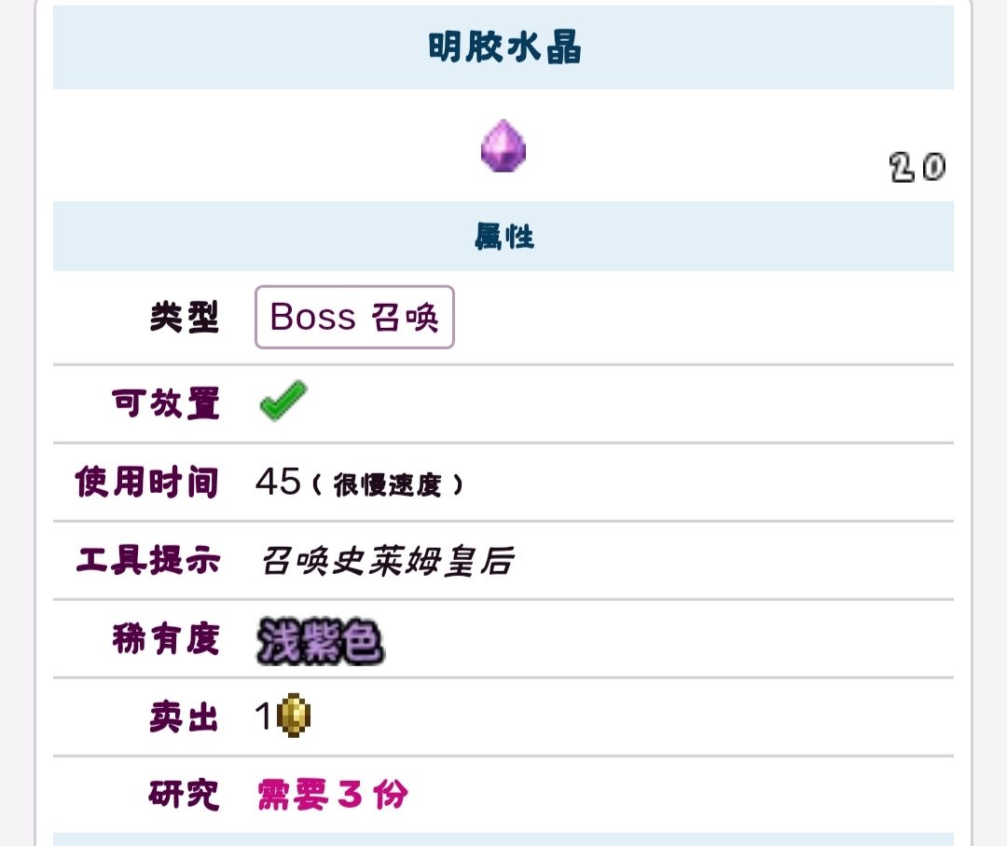Open the 类型 row label

pyautogui.click(x=184, y=318)
